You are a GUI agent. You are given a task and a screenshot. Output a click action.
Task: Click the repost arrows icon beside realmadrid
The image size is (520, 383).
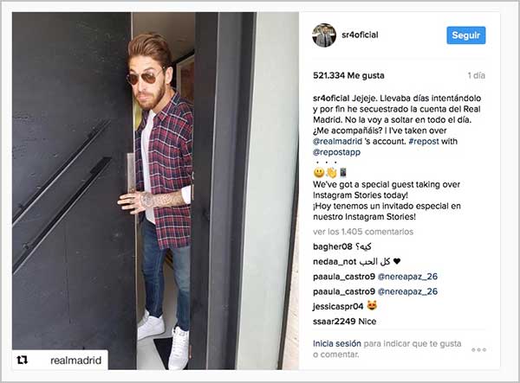pyautogui.click(x=23, y=360)
